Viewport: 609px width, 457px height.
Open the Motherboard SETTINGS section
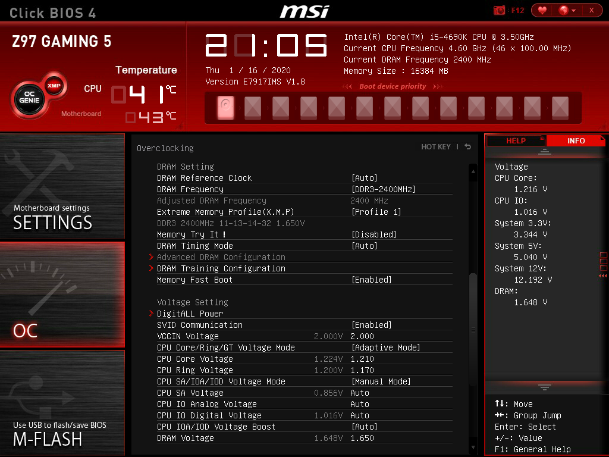coord(62,186)
